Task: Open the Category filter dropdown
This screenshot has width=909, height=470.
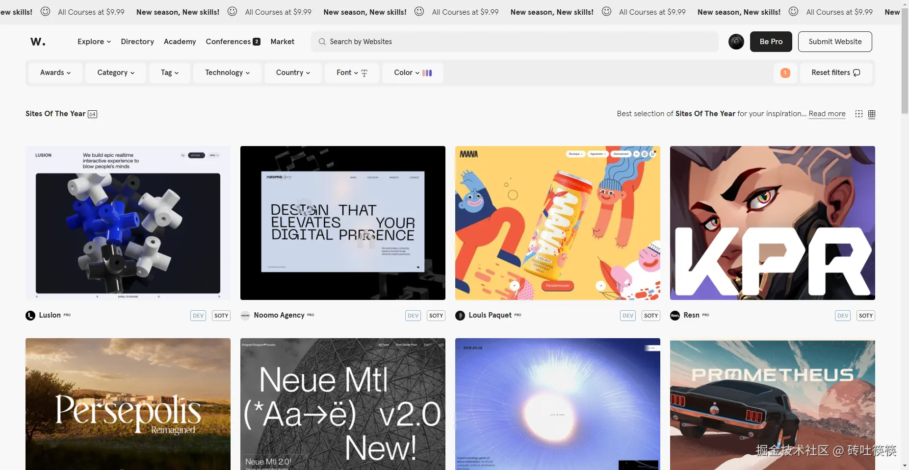Action: tap(116, 73)
